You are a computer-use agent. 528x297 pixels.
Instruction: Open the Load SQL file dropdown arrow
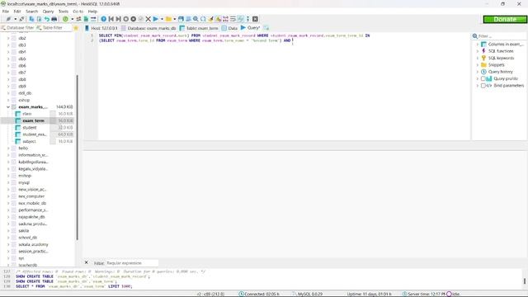click(174, 19)
